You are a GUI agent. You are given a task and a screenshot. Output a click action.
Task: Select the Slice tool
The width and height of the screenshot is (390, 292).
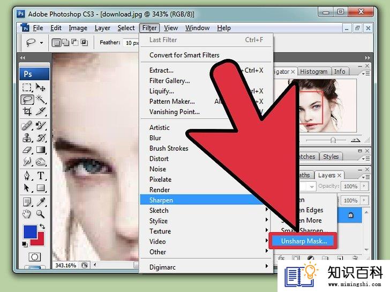(41, 111)
